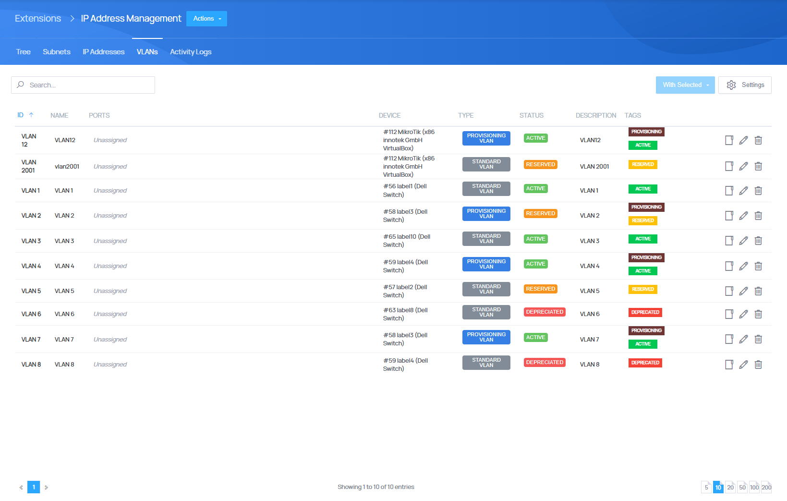This screenshot has height=501, width=787.
Task: Open the Activity Logs tab
Action: pos(191,52)
